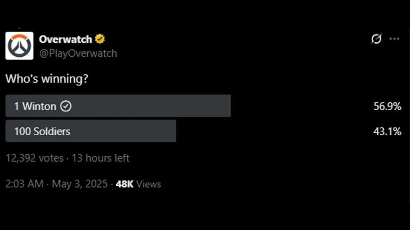
Task: Click the gold verified badge
Action: coord(100,39)
